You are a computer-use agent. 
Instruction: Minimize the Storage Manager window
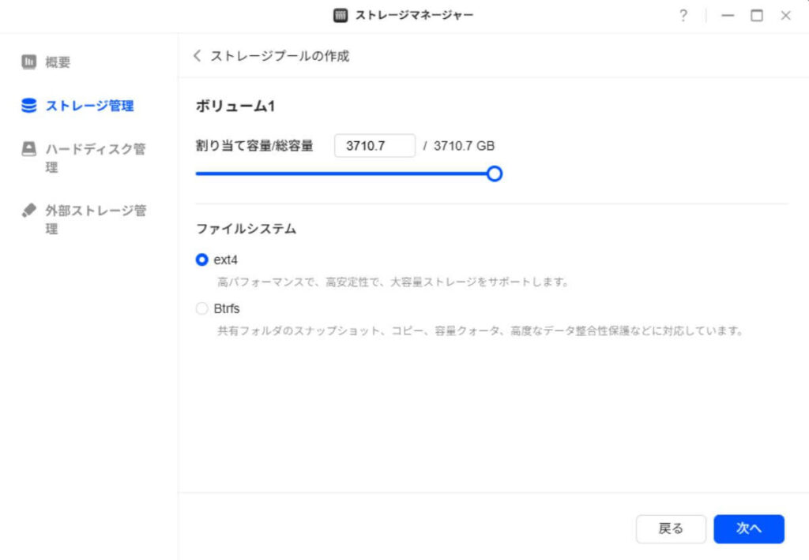[x=727, y=15]
